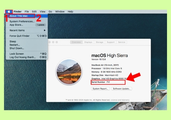Minimize the About This Mac window

(53, 42)
